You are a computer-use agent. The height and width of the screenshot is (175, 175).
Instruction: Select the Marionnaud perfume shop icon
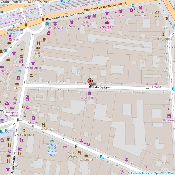coord(55,23)
